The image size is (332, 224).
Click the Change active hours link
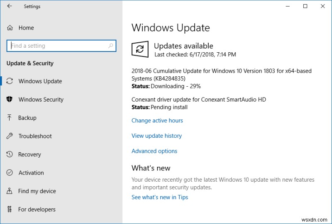pos(157,120)
